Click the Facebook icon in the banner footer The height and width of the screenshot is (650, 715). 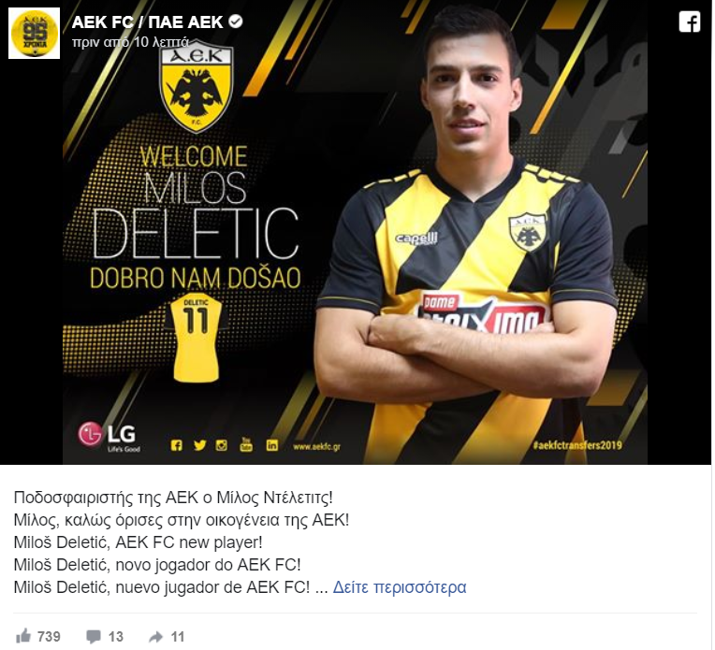177,445
